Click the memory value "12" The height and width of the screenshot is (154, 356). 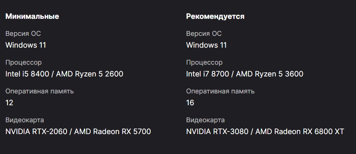tap(9, 103)
